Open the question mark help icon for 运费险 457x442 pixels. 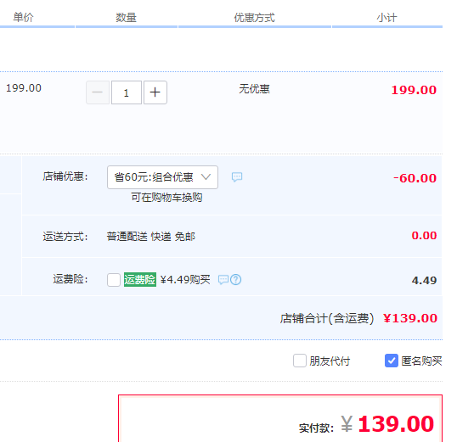pos(236,280)
